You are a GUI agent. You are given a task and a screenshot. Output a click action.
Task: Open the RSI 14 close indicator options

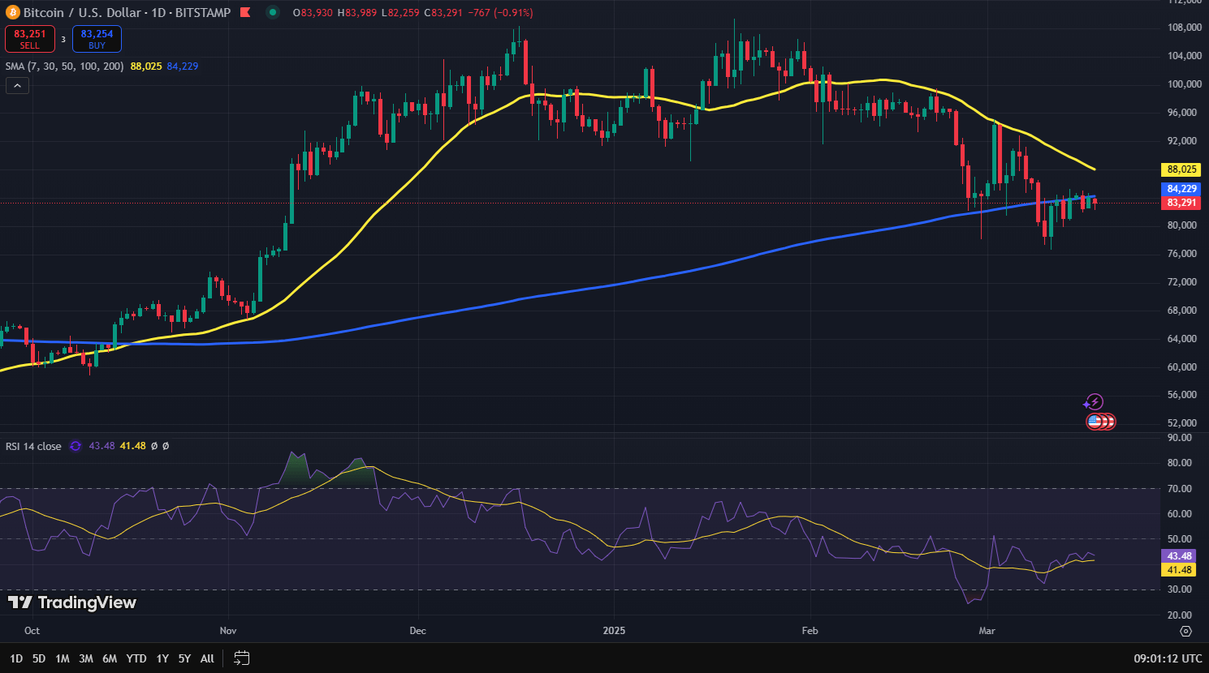(x=32, y=446)
